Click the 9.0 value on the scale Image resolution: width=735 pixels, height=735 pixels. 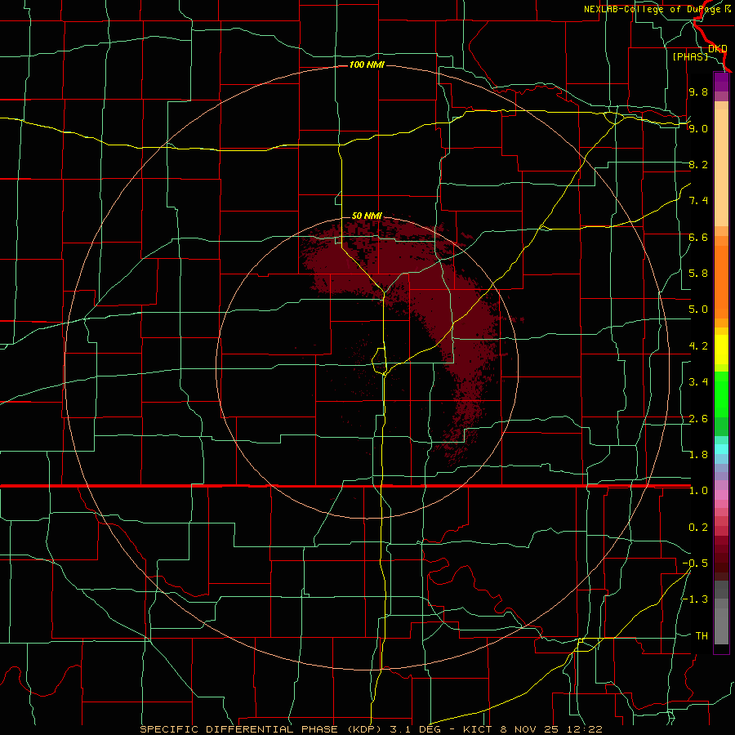698,128
